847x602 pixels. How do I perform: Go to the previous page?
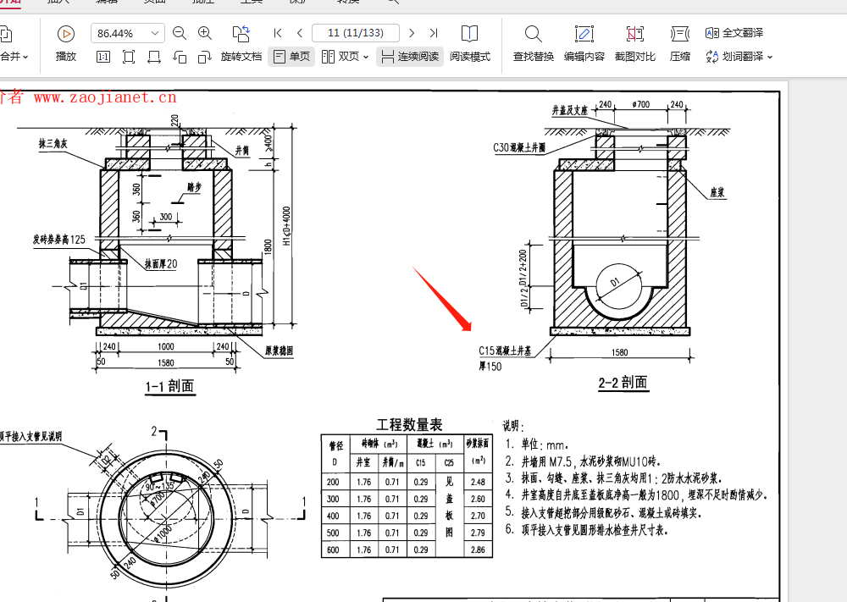point(299,34)
